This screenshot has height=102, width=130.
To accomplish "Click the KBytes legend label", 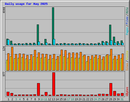I will (127, 92).
